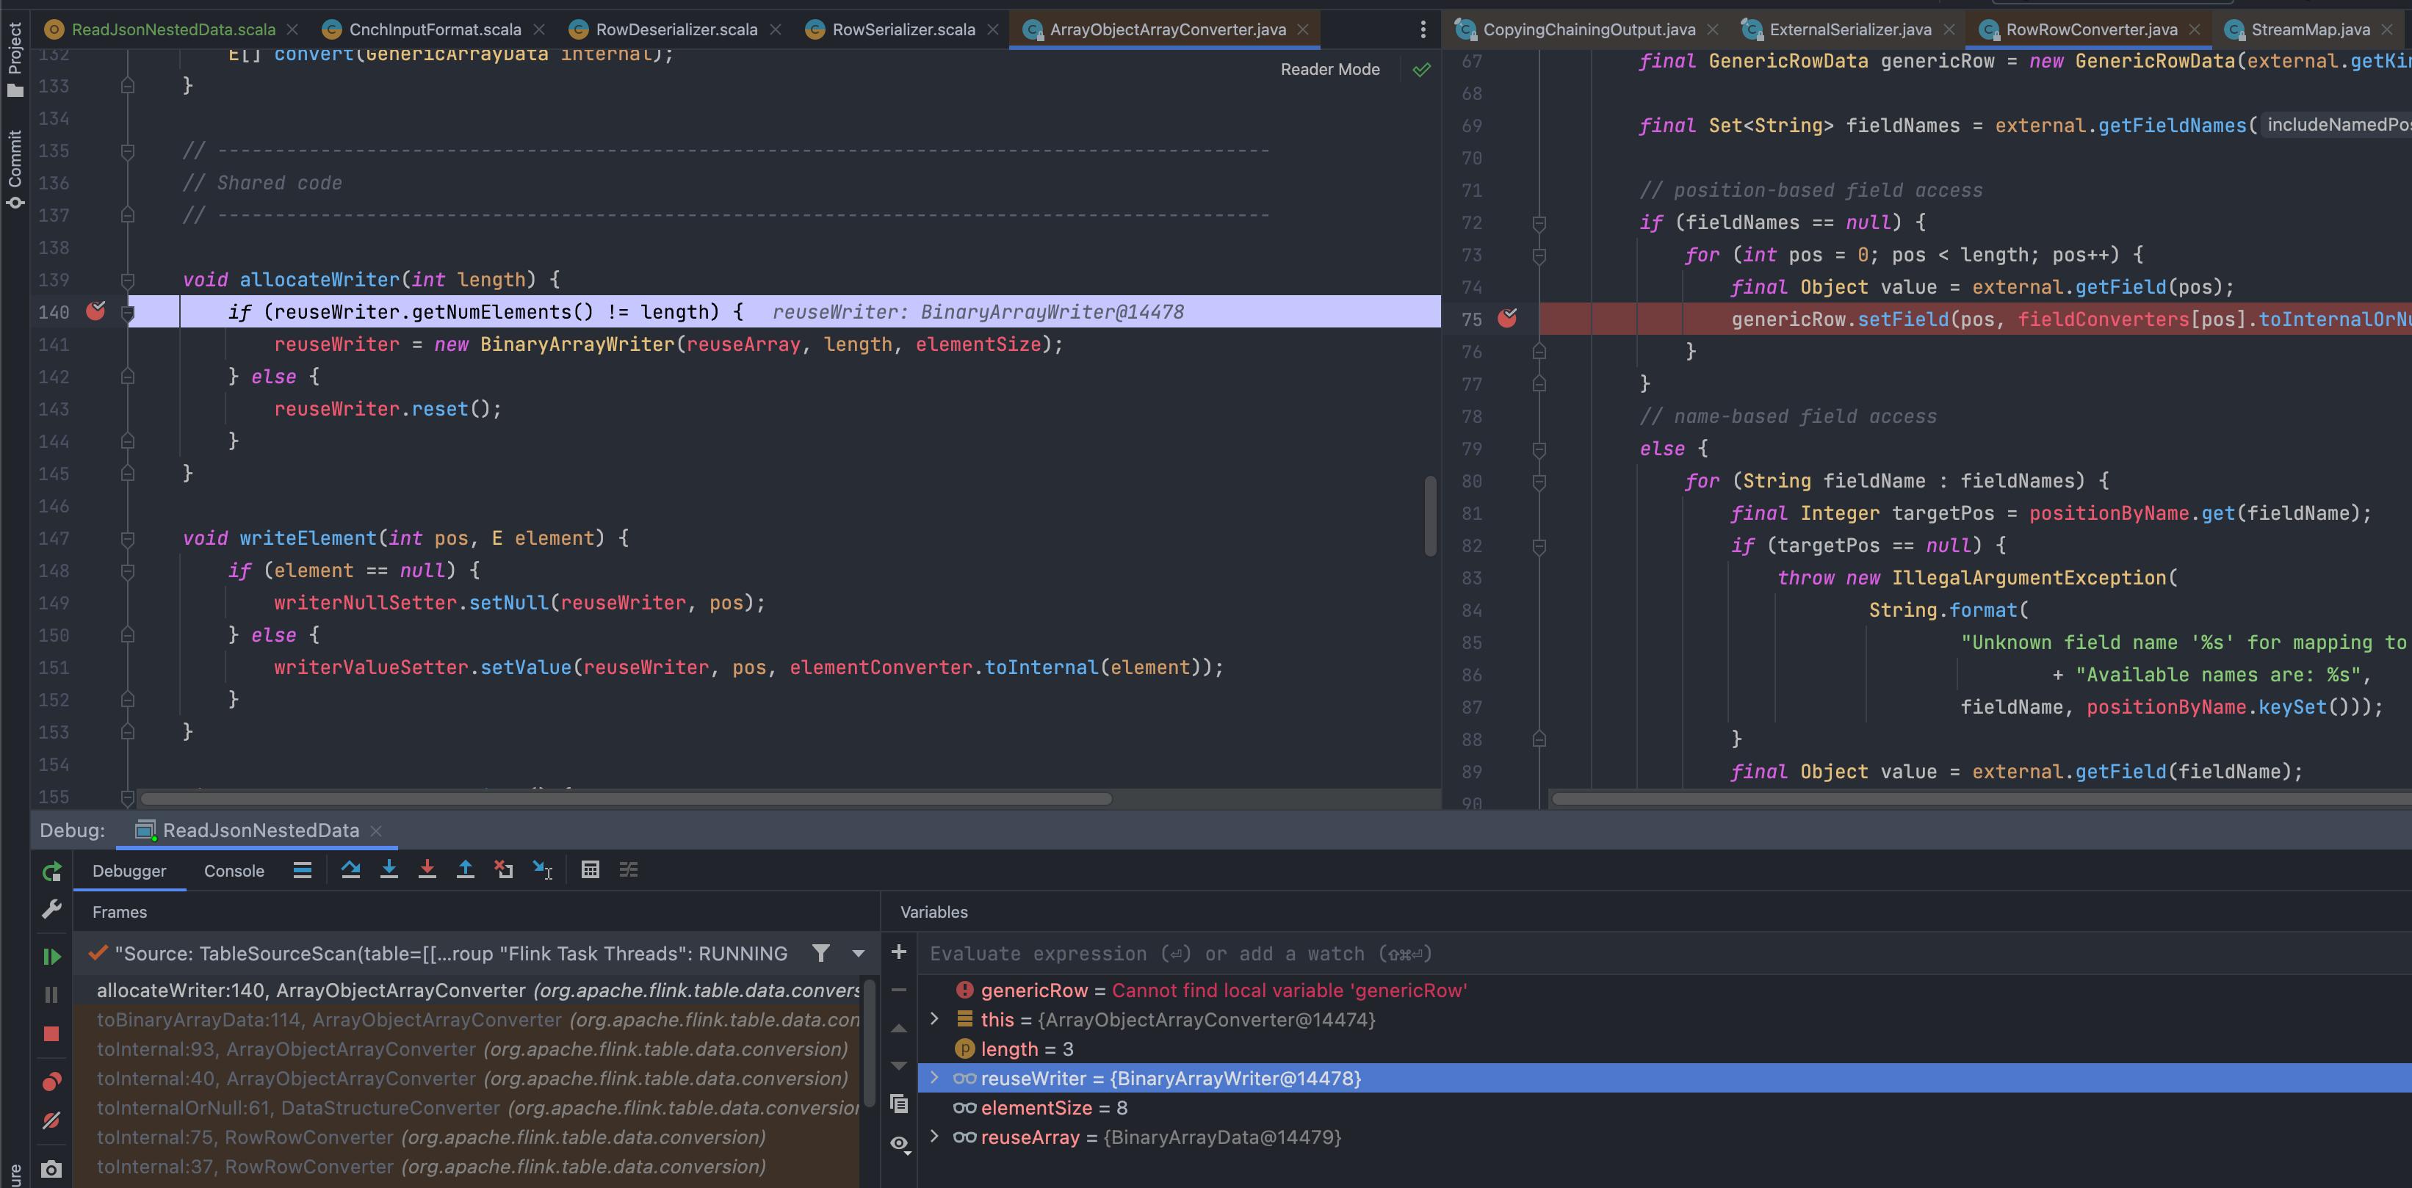The width and height of the screenshot is (2412, 1188).
Task: Toggle the breakpoint on line 140
Action: (x=95, y=312)
